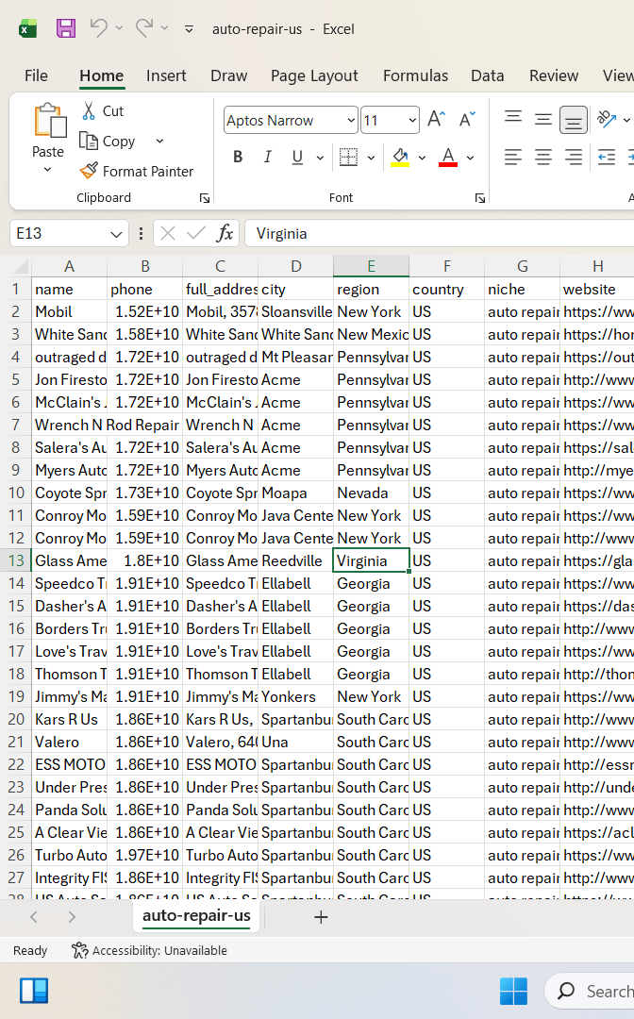This screenshot has width=634, height=1019.
Task: Expand the Name Box dropdown arrow
Action: coord(116,234)
